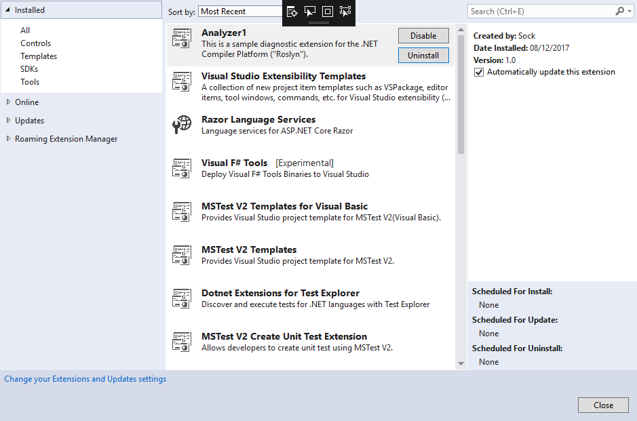Click the Scheduled For Uninstall label

tap(517, 348)
